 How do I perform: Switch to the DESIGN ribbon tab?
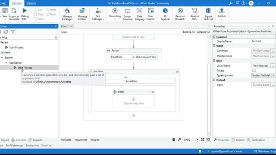[x=17, y=3]
